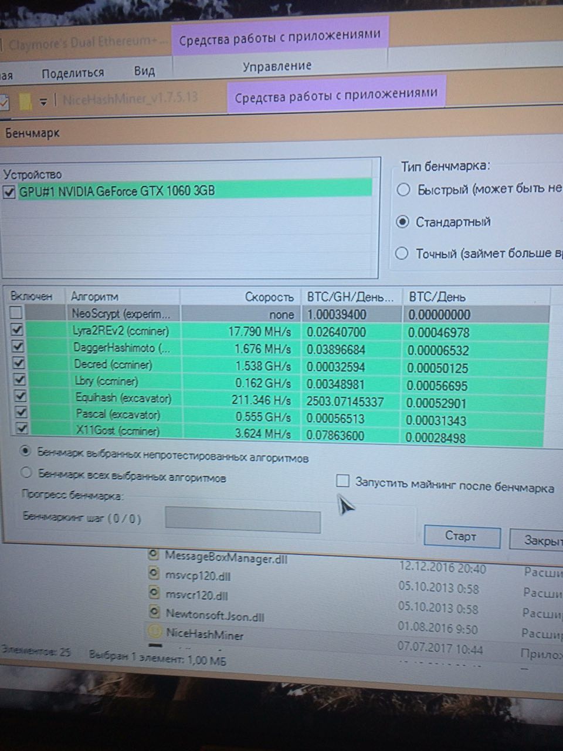Click lower 'Средства работы с приложениями' tab
This screenshot has height=751, width=563.
(x=336, y=96)
